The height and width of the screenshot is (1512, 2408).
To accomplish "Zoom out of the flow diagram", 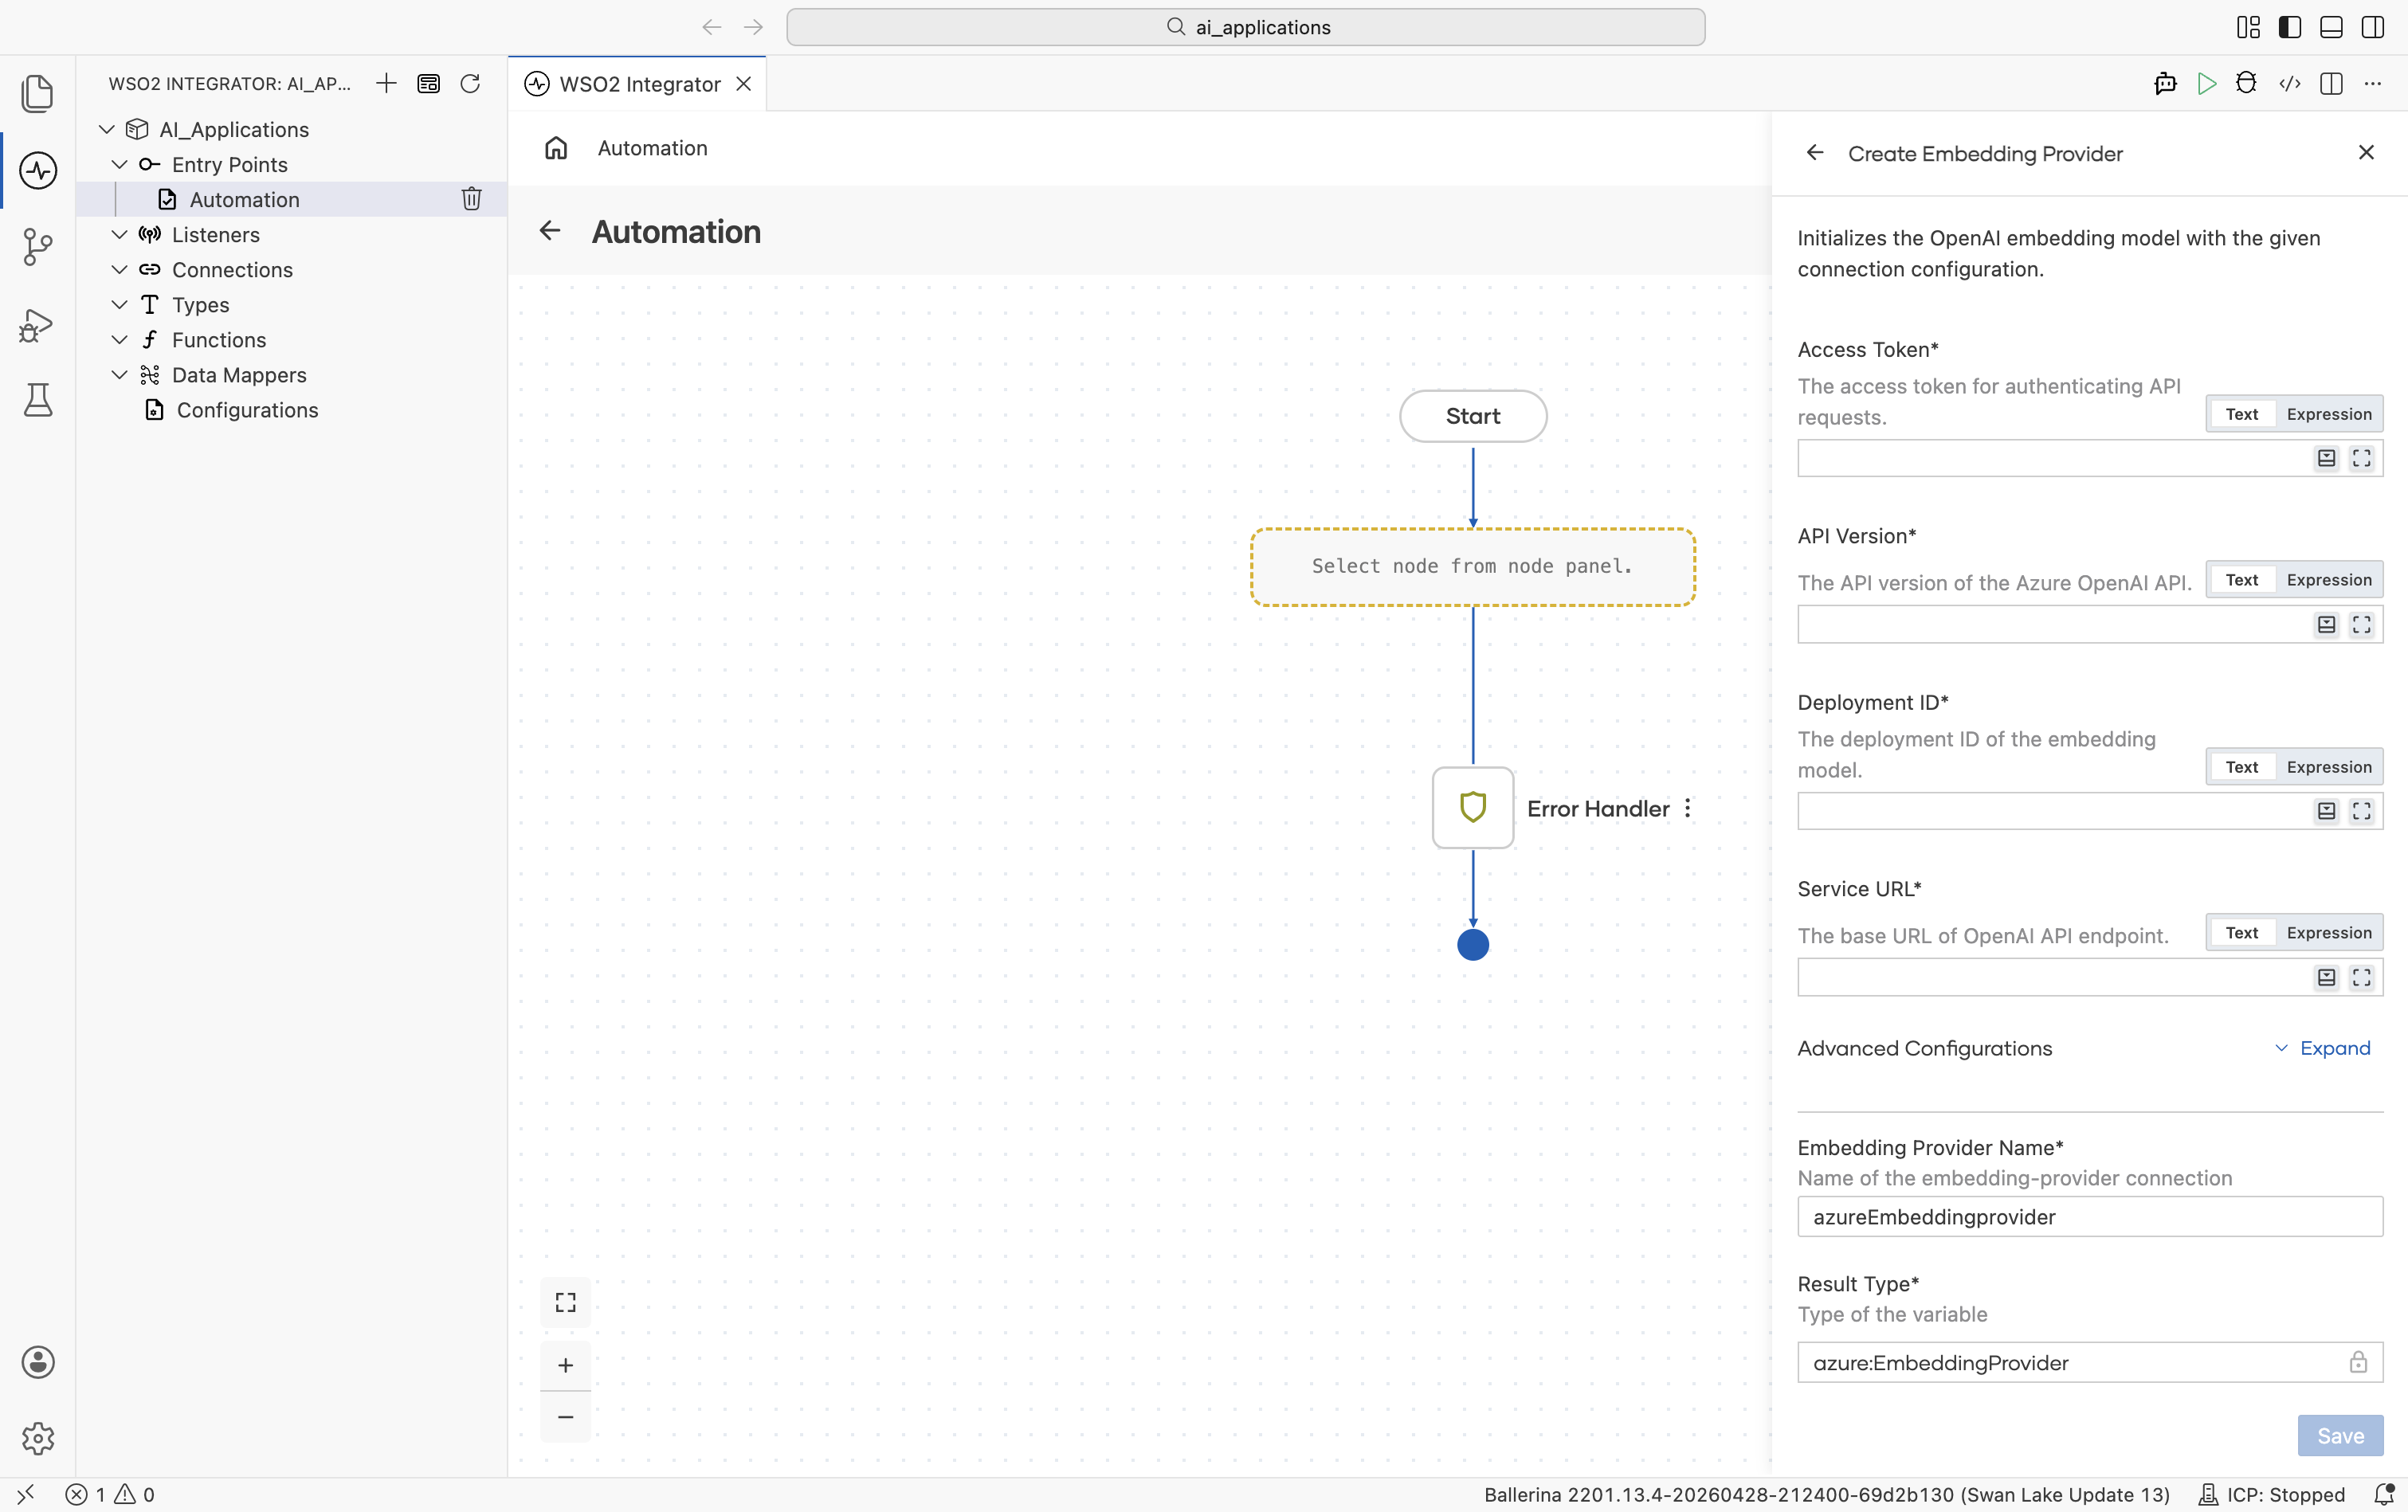I will 566,1417.
